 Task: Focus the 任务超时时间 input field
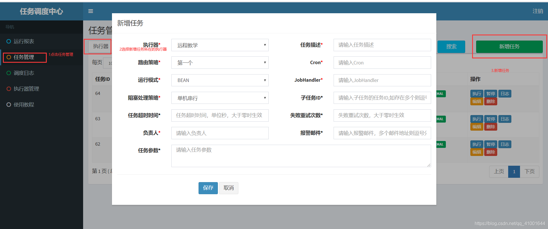click(220, 115)
